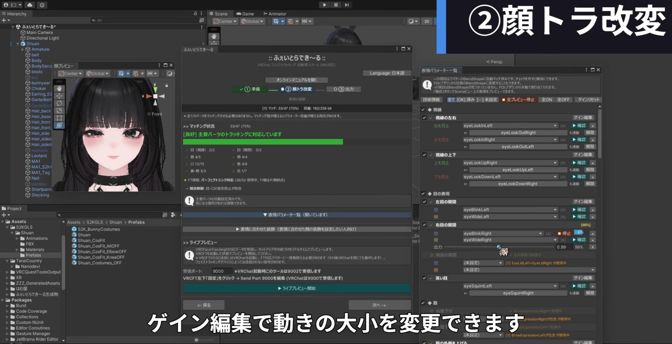Image resolution: width=672 pixels, height=344 pixels.
Task: Select the Move tool in face preview
Action: 59,96
